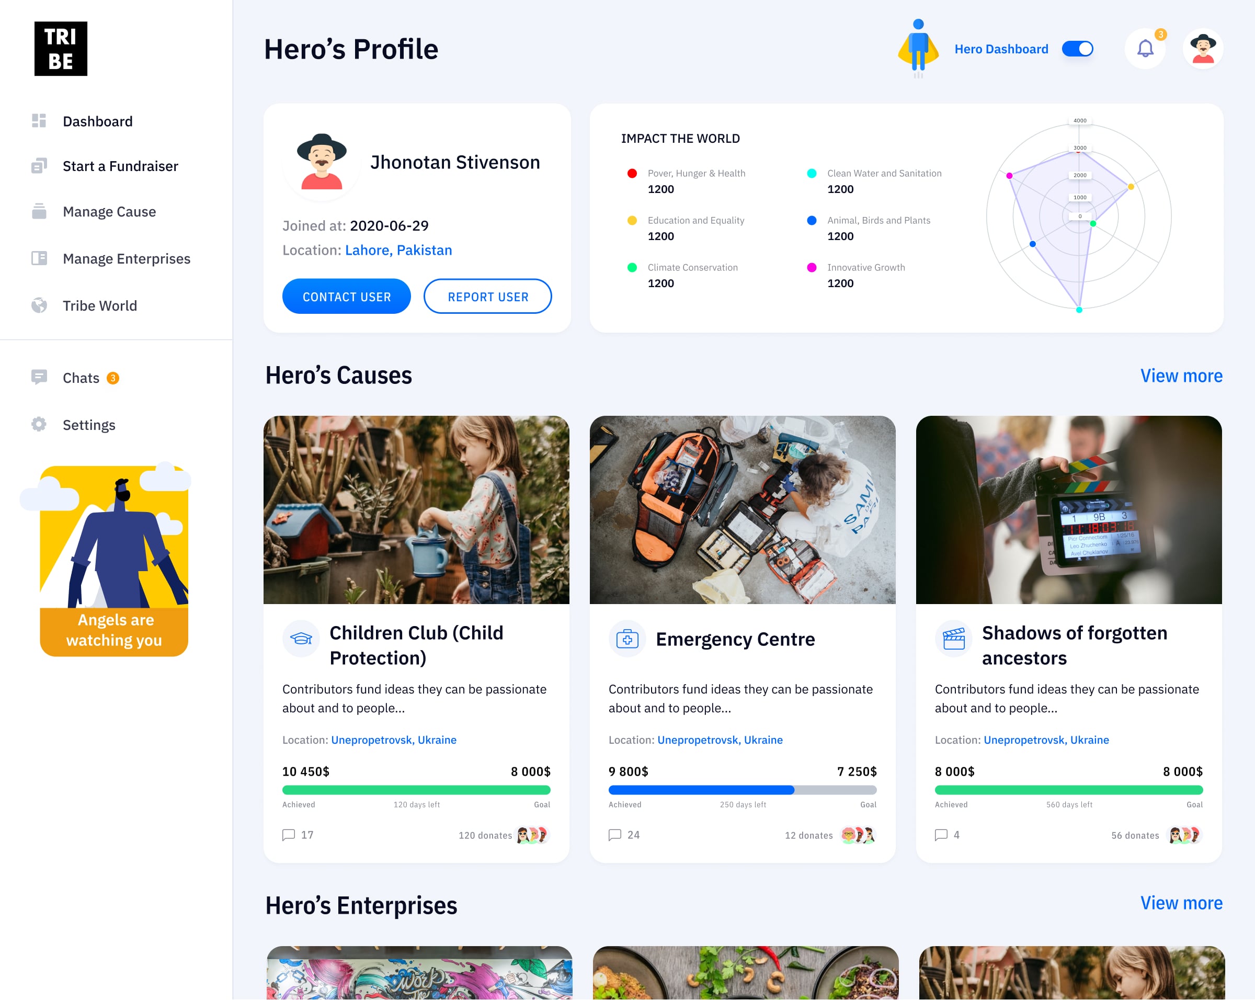This screenshot has height=1000, width=1255.
Task: Click the Children Club green progress bar
Action: [416, 790]
